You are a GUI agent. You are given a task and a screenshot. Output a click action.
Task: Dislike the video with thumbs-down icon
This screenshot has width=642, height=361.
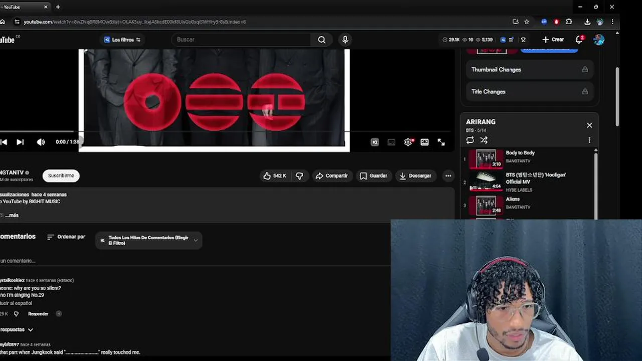[299, 176]
